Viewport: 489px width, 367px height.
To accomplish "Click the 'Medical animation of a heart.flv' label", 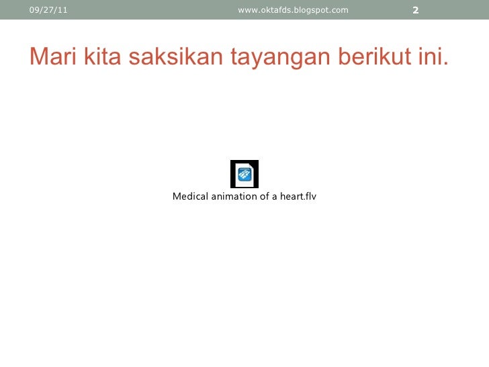I will 244,196.
